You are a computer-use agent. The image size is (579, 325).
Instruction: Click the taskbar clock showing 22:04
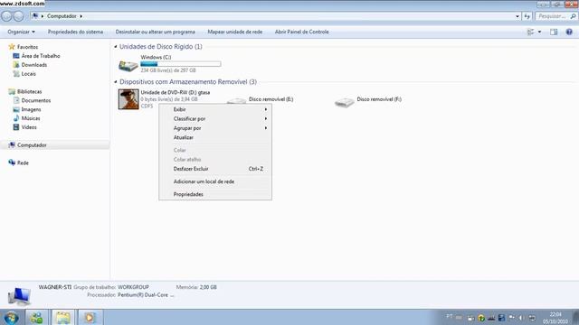555,318
